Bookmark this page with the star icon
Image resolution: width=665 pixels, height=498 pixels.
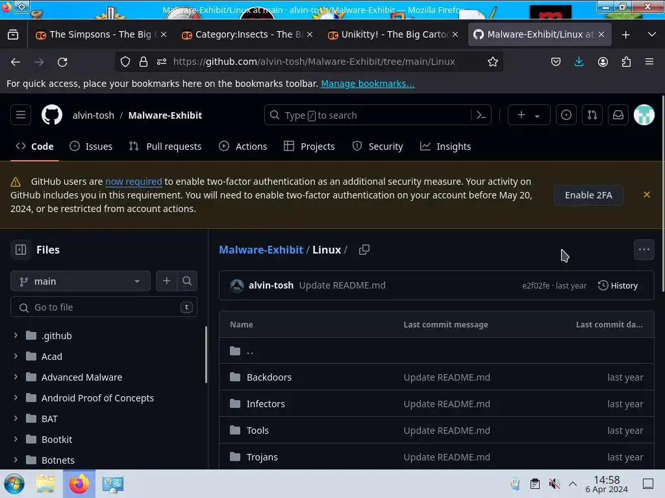coord(492,62)
